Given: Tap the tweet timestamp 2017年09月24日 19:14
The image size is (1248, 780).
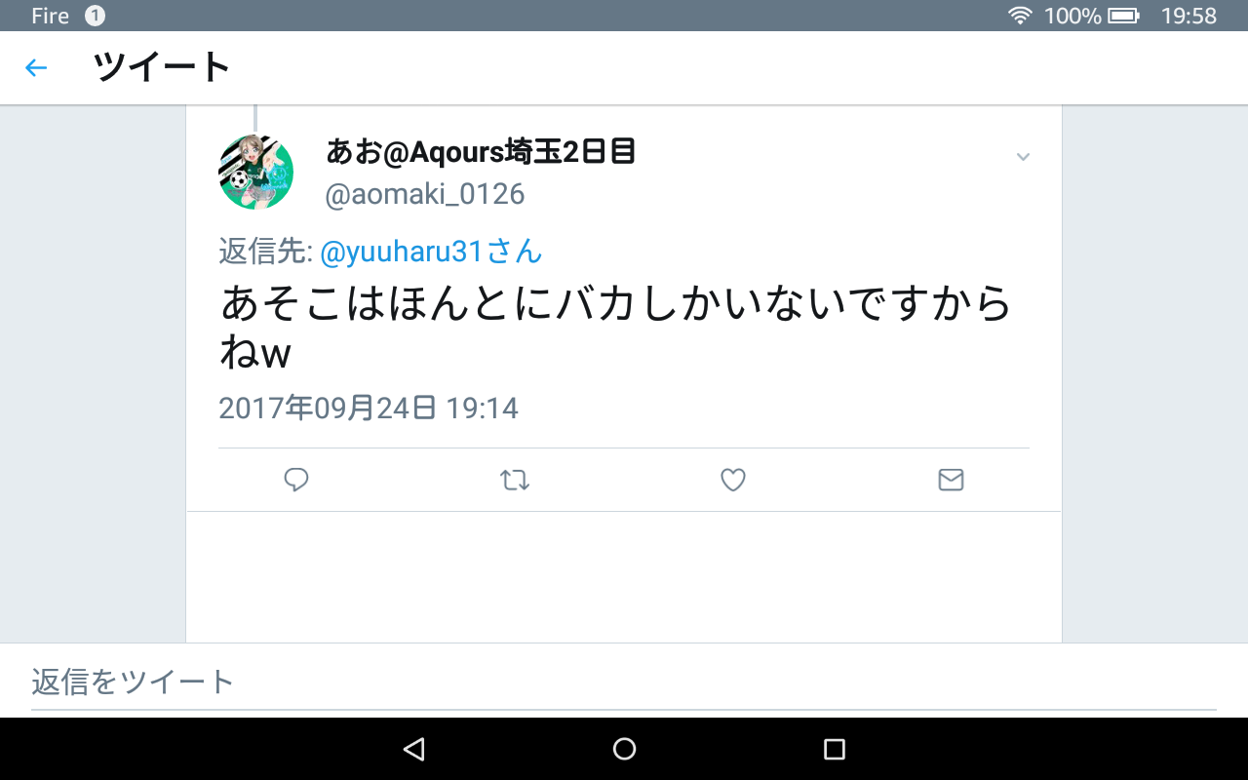Looking at the screenshot, I should [369, 408].
